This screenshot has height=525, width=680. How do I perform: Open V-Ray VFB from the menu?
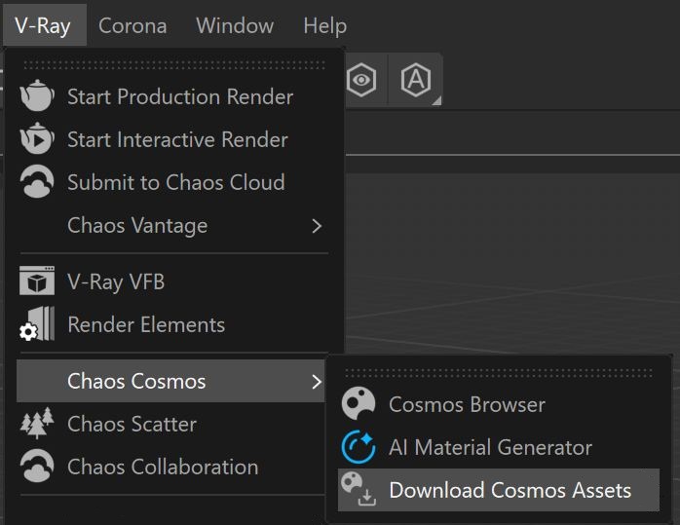click(172, 281)
